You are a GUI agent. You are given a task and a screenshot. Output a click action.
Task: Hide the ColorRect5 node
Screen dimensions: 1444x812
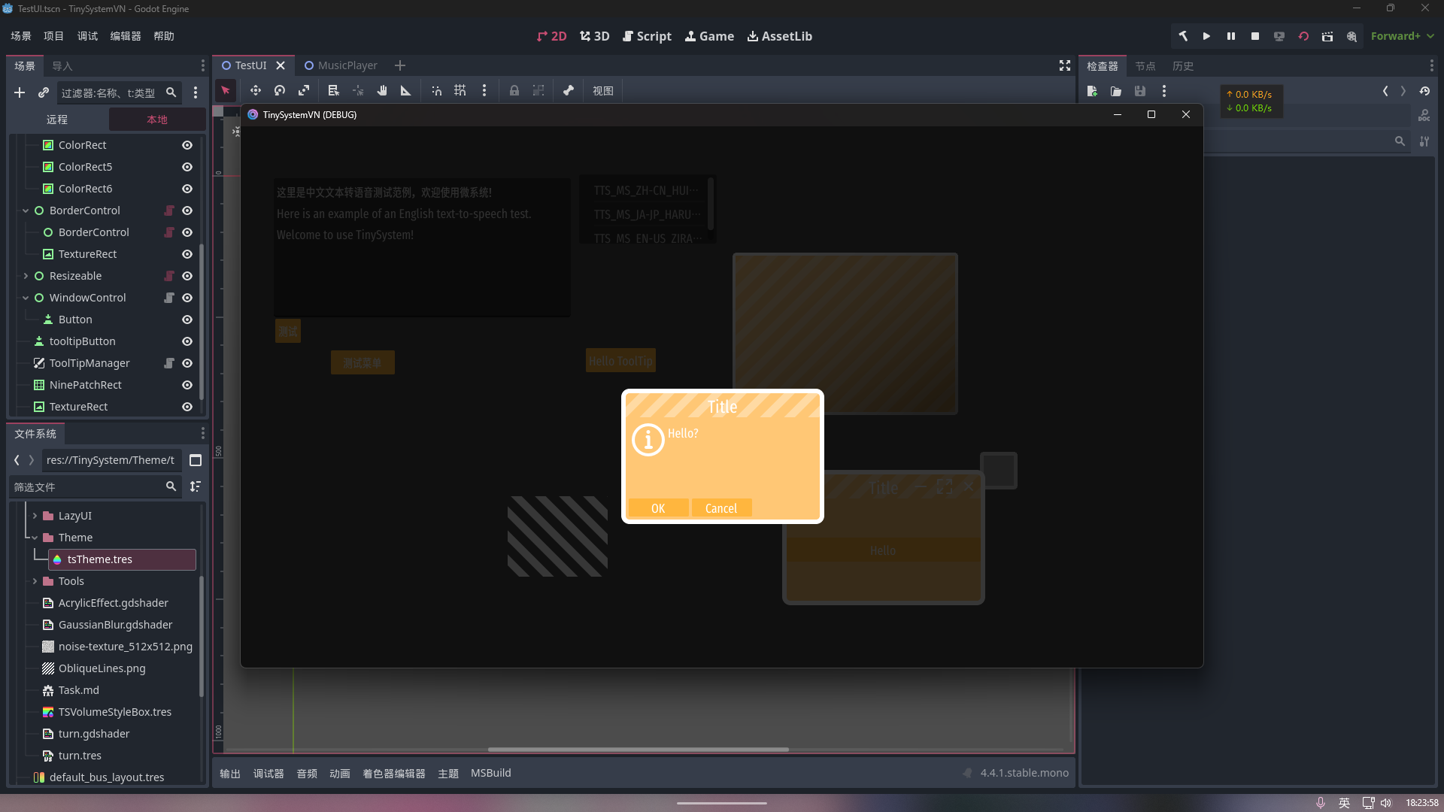tap(187, 166)
